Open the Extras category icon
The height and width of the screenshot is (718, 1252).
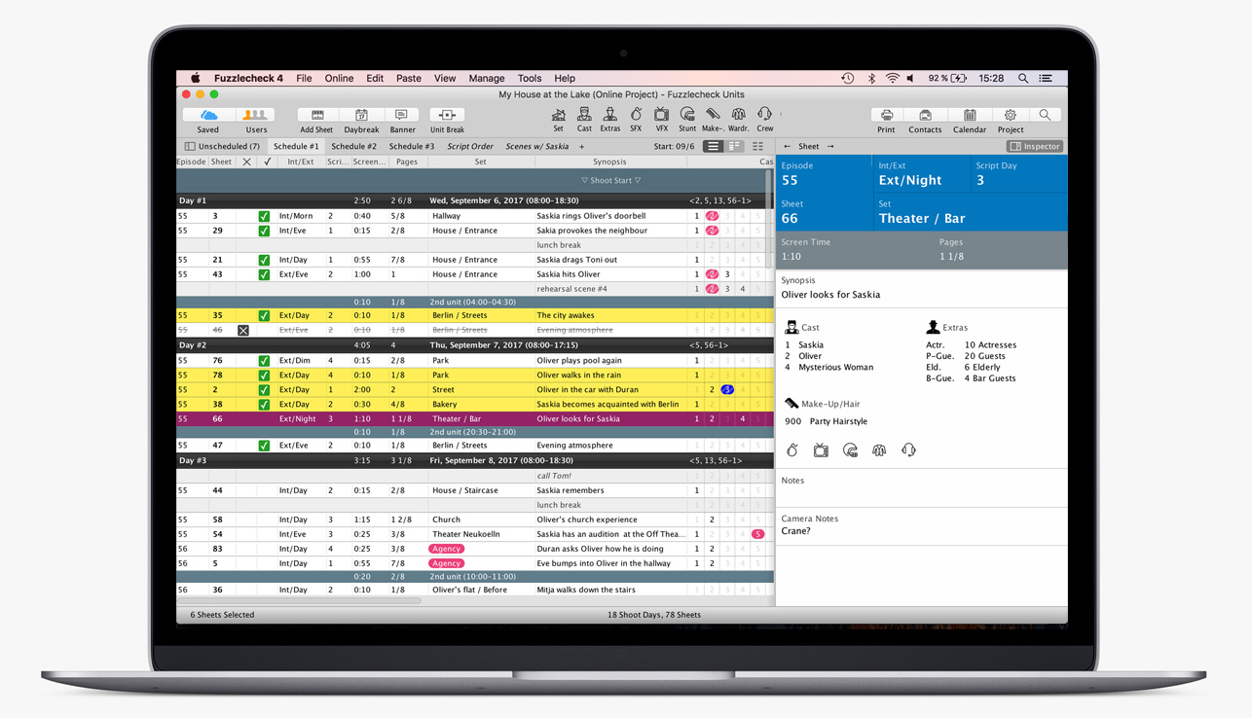[x=610, y=120]
